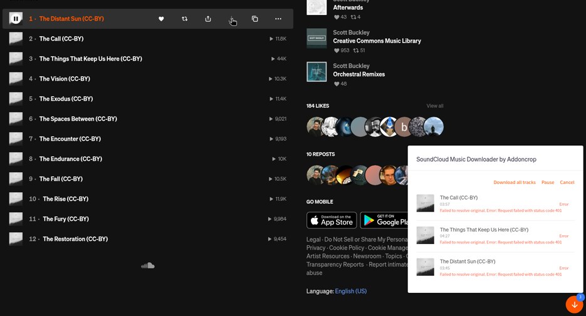The image size is (586, 316).
Task: Click the 51 reposts count under Creative Commons Music Library
Action: (x=359, y=50)
